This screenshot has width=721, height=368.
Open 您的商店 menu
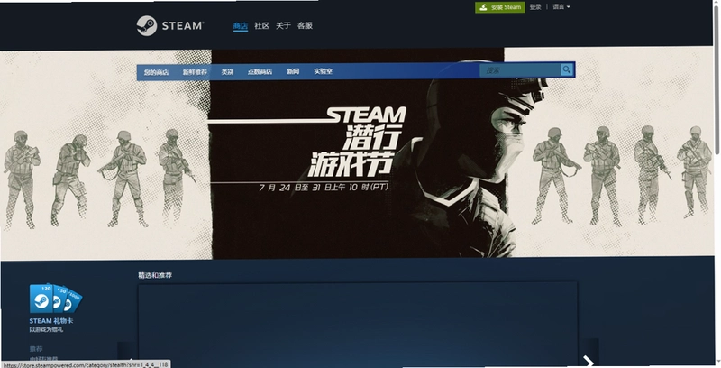156,72
